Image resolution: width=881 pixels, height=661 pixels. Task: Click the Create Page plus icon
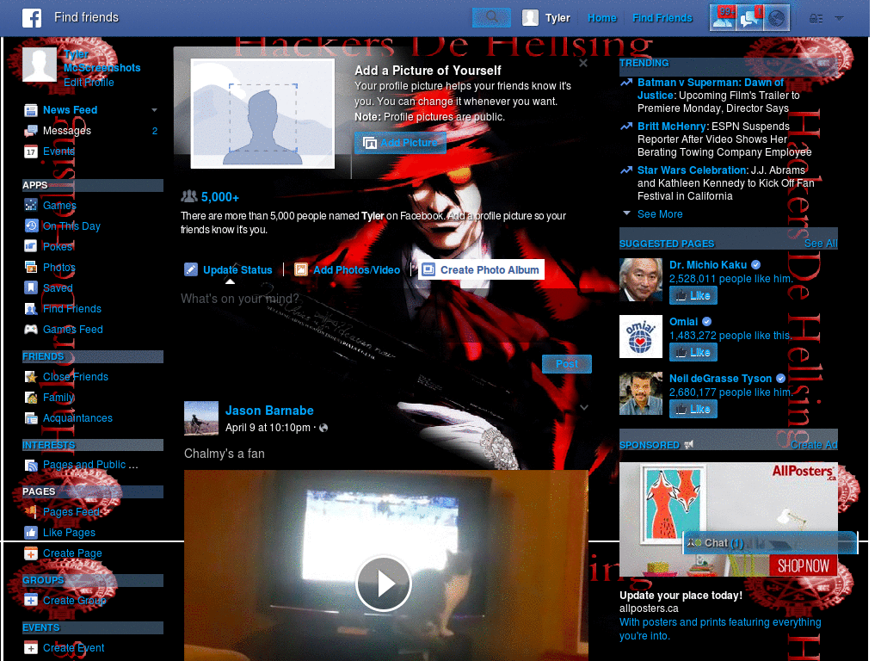tap(31, 553)
